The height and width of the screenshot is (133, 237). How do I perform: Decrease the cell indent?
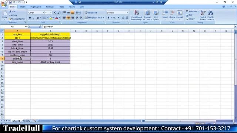[77, 18]
